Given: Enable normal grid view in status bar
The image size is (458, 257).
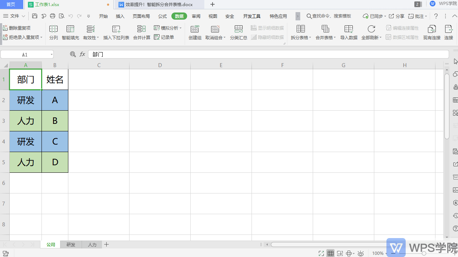Looking at the screenshot, I should click(330, 253).
